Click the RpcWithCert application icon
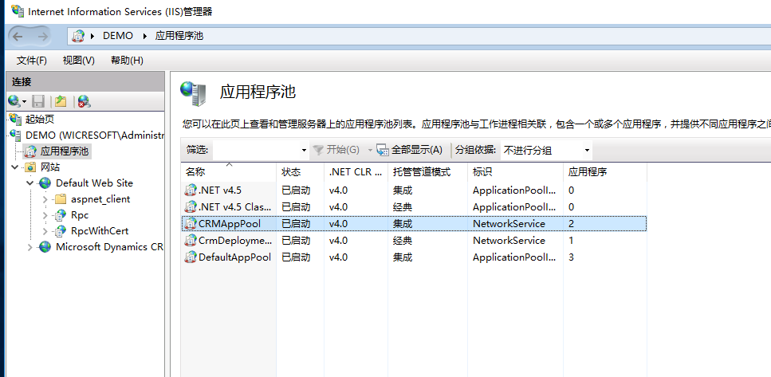Viewport: 771px width, 377px height. pos(61,230)
